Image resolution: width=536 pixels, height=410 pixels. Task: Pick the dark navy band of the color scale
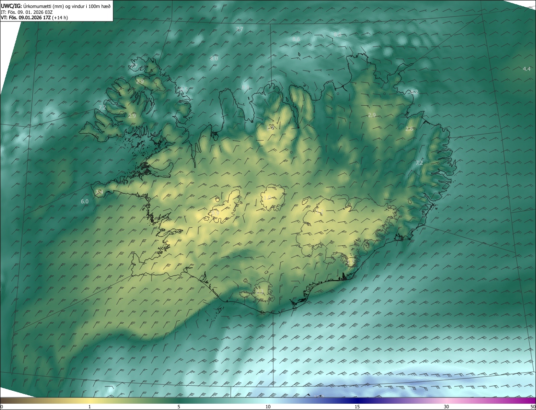(x=357, y=400)
